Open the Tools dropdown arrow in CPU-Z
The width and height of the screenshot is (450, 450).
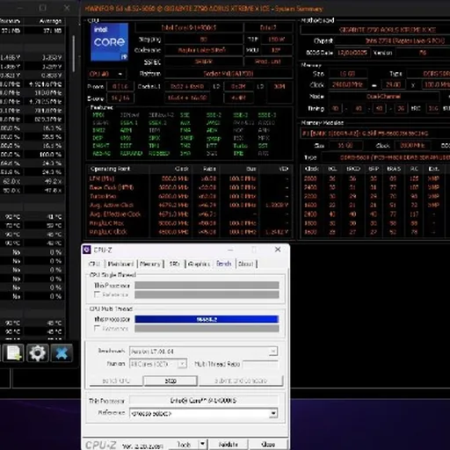pyautogui.click(x=202, y=444)
